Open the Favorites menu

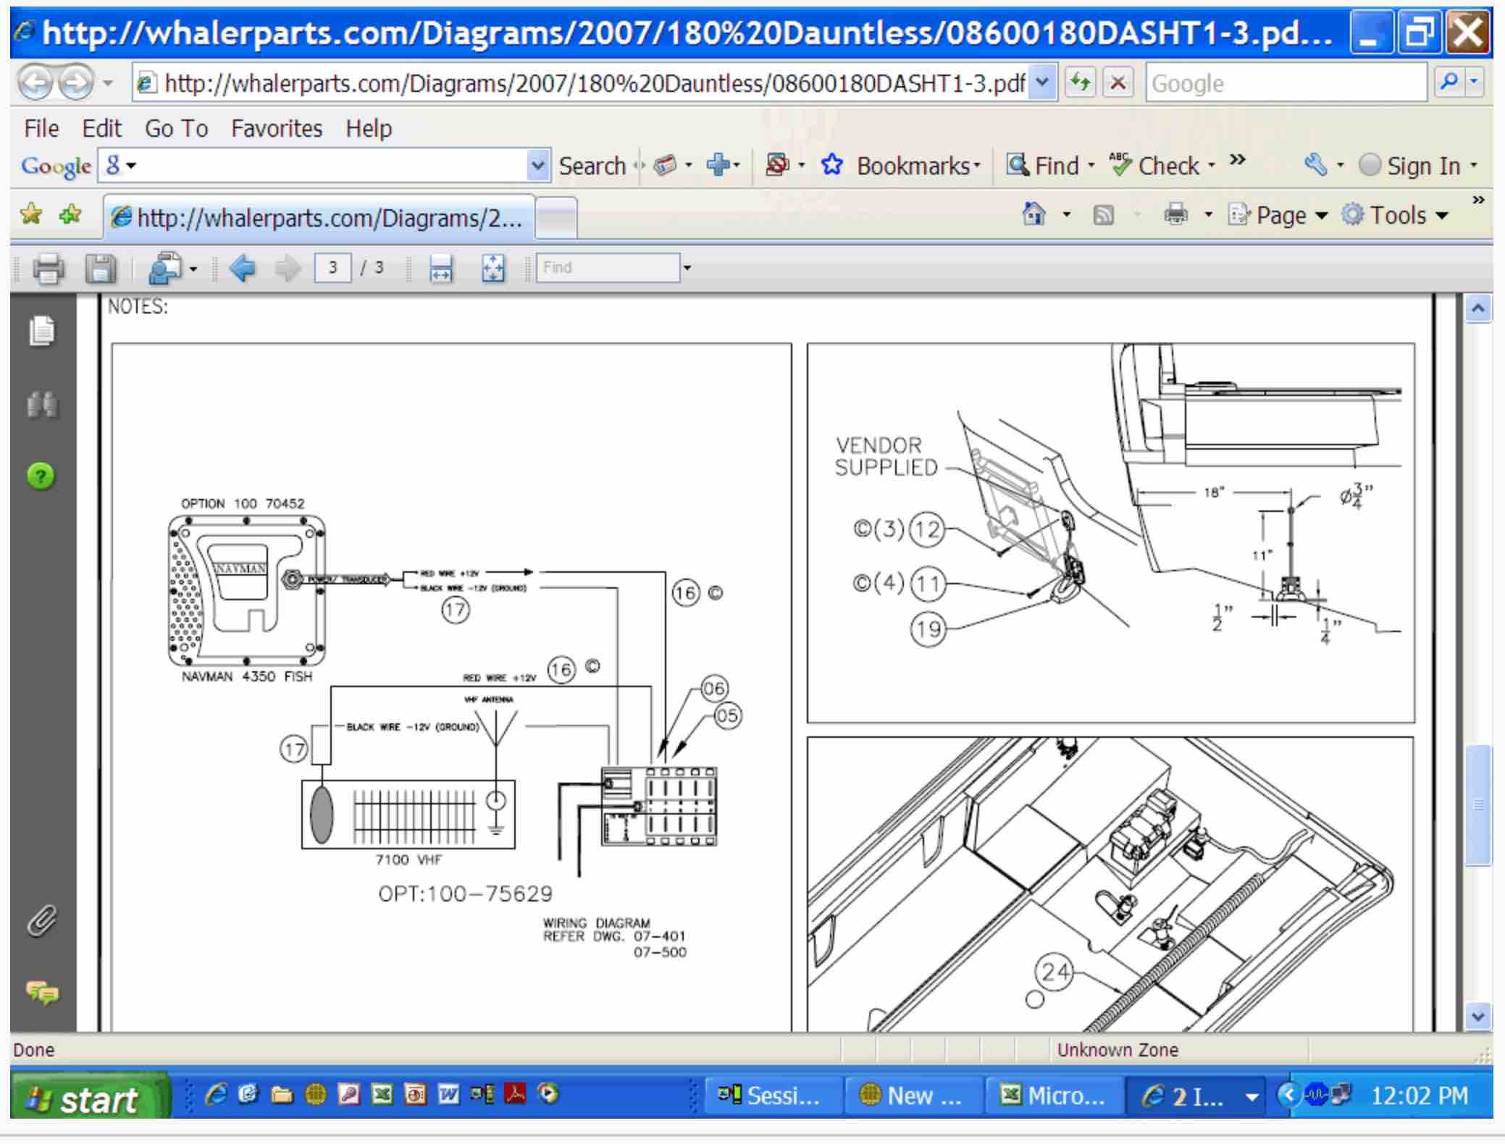(277, 128)
